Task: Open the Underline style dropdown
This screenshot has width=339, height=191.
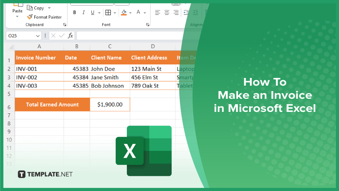Action: click(x=99, y=13)
